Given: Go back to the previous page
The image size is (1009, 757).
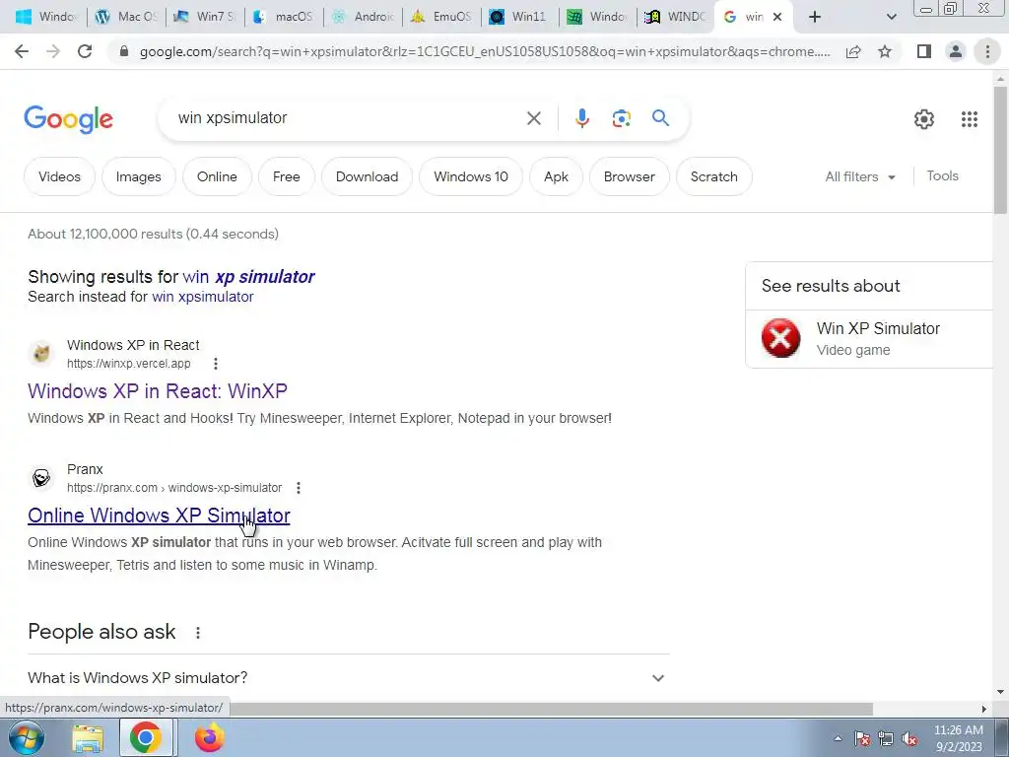Looking at the screenshot, I should click(x=22, y=51).
